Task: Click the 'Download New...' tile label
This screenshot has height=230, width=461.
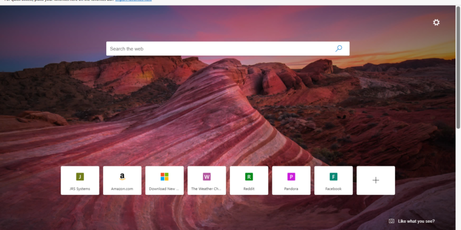Action: [x=164, y=189]
